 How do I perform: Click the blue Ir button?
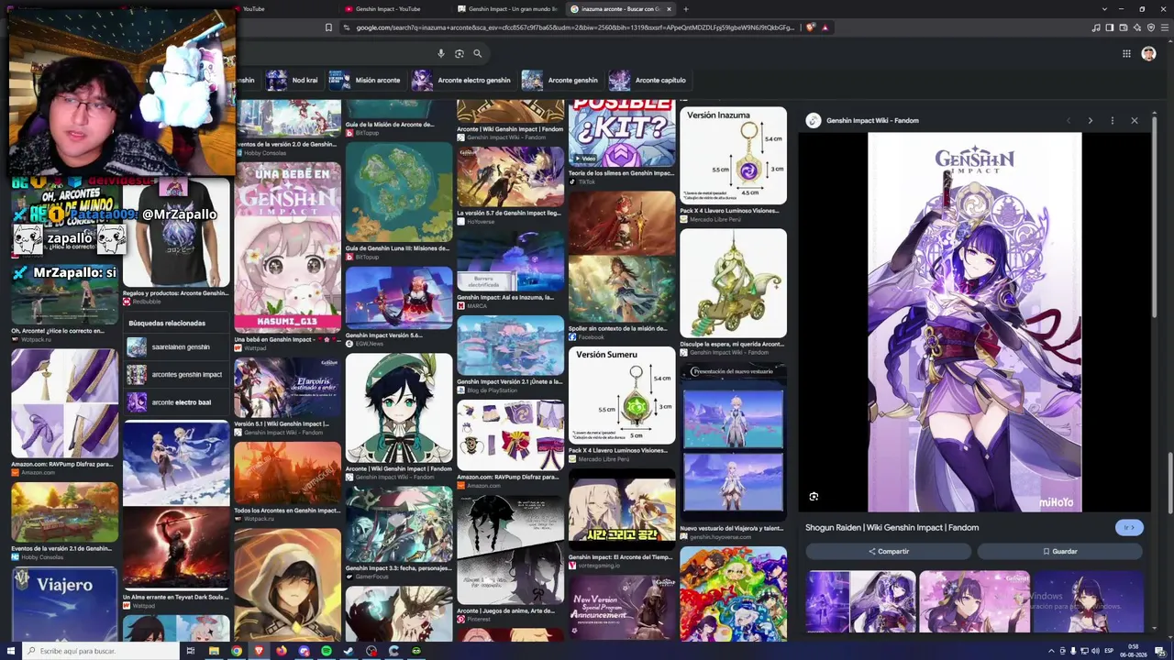1129,527
